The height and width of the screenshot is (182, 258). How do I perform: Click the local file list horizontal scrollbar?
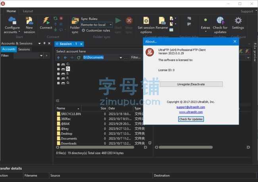tap(97, 148)
